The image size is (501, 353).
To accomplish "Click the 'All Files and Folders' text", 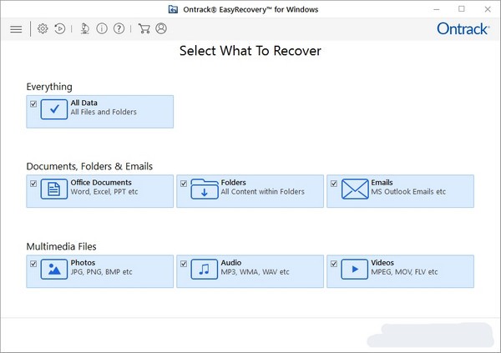I will [x=104, y=112].
